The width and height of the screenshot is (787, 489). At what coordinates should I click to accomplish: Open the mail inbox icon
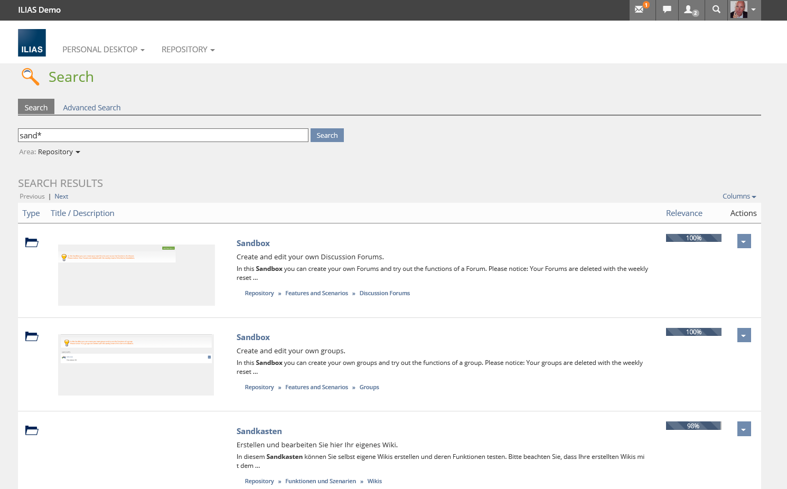640,10
